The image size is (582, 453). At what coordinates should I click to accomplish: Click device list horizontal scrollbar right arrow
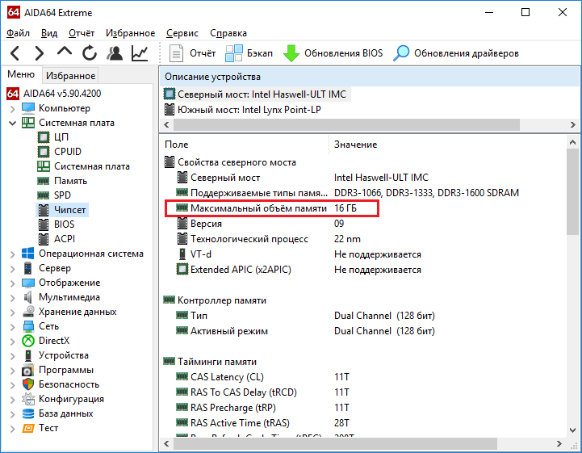pos(573,125)
